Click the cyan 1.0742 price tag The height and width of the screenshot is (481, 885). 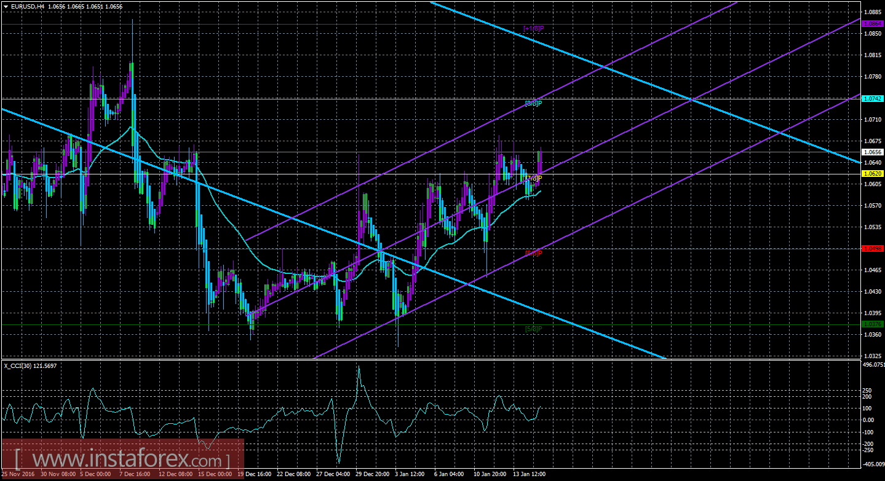(873, 98)
